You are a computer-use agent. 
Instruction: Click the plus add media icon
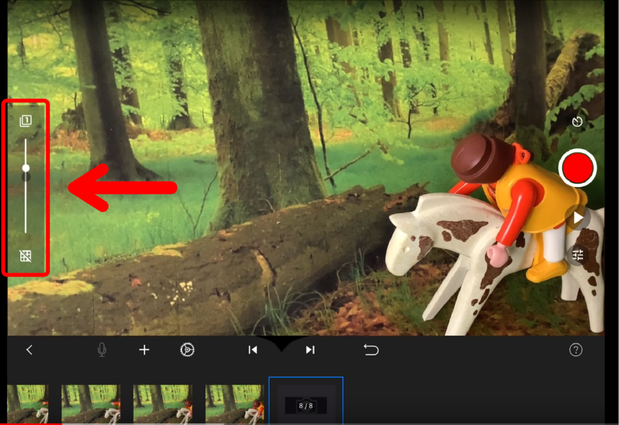point(144,350)
